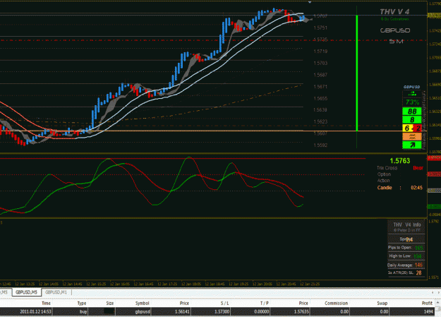Click the Price header next to Commission
This screenshot has width=441, height=317.
pos(303,303)
